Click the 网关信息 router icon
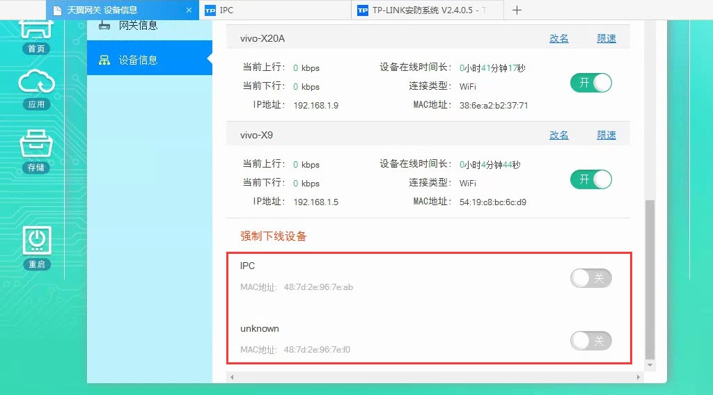This screenshot has height=395, width=713. [104, 25]
